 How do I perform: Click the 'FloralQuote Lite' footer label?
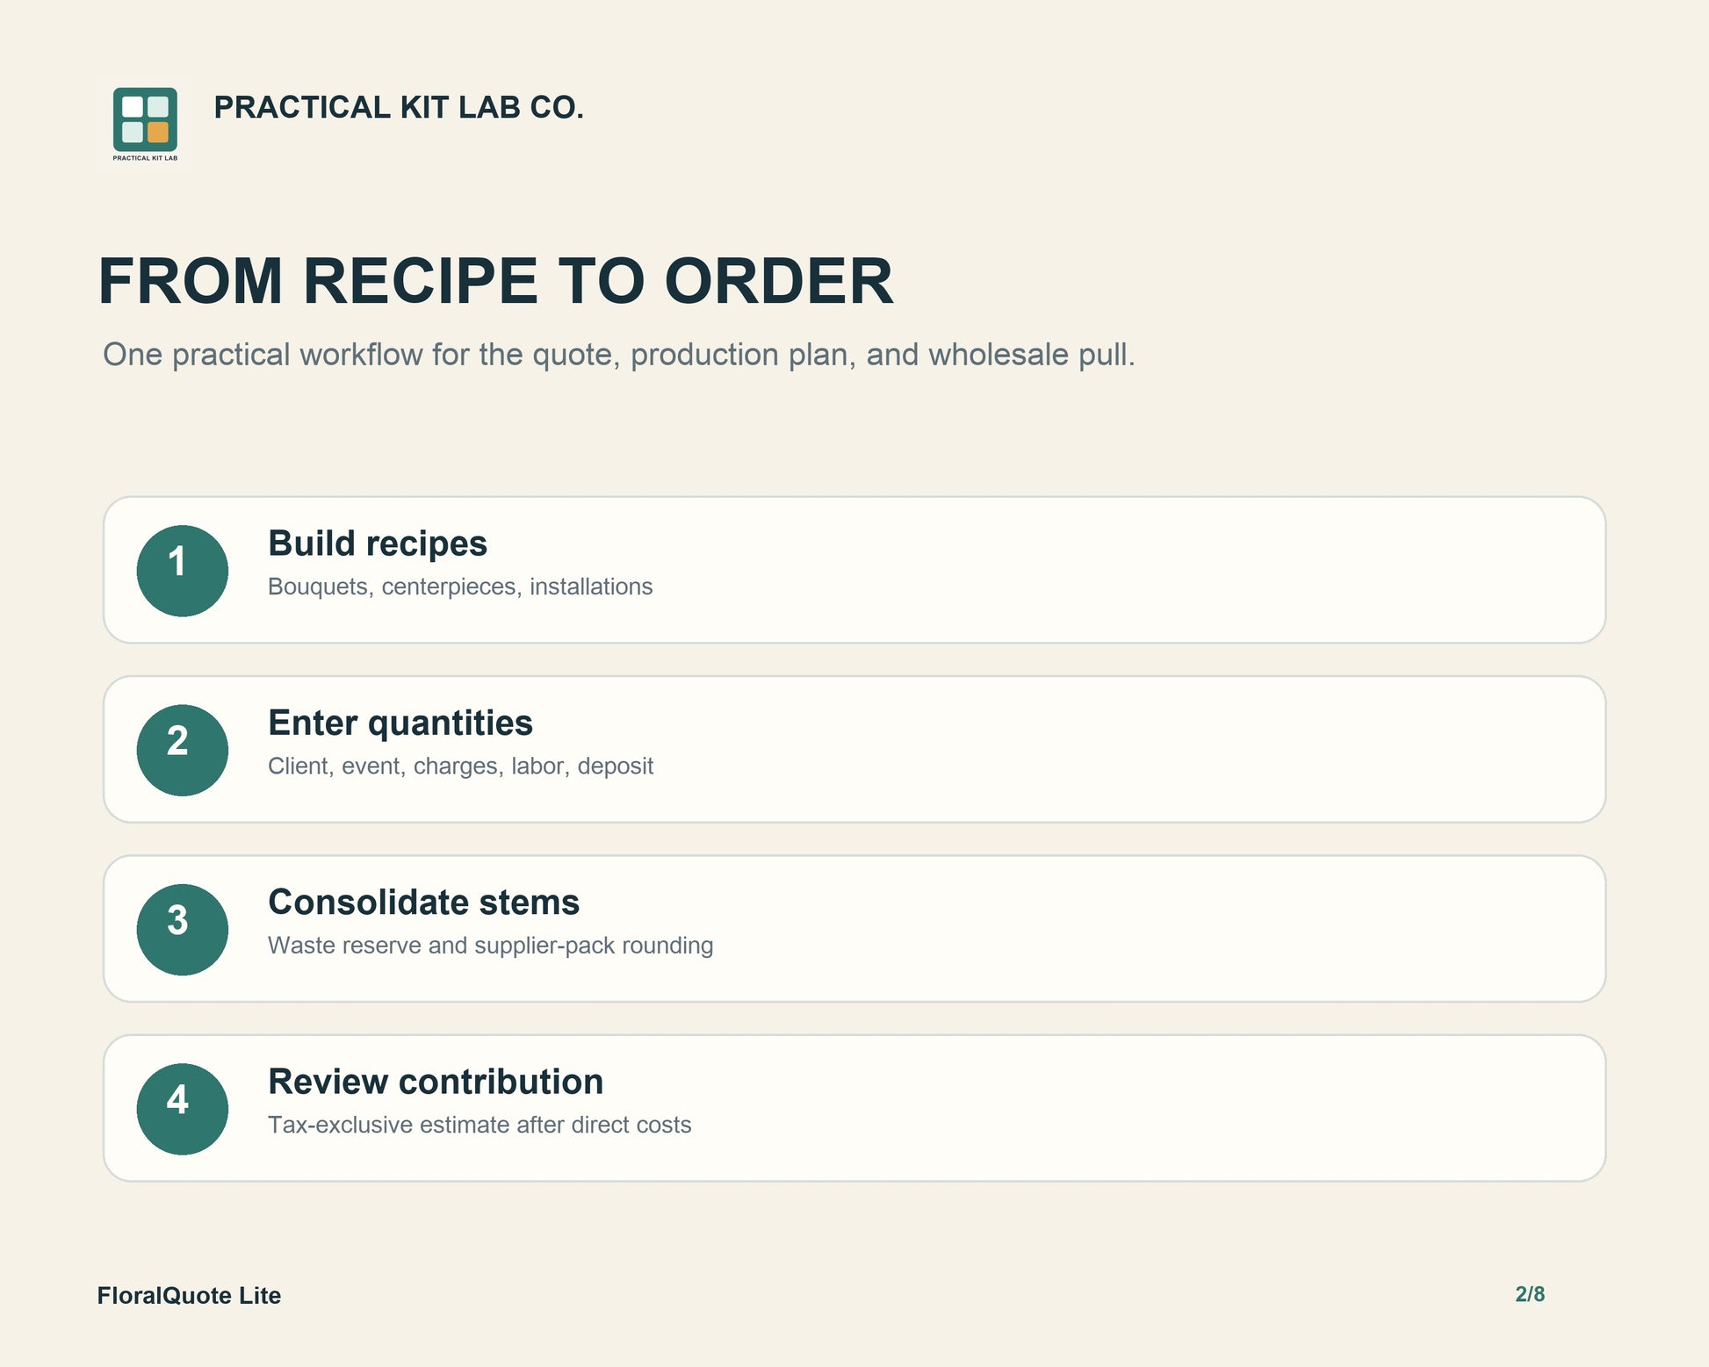pyautogui.click(x=189, y=1296)
